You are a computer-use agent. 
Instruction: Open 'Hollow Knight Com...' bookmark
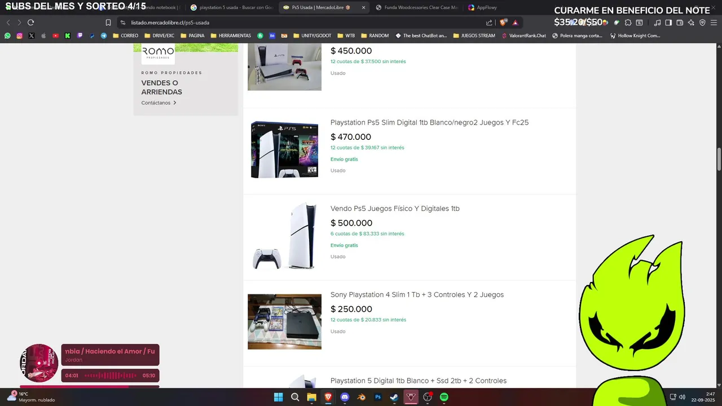634,36
